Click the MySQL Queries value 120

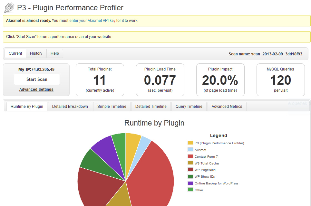(281, 80)
